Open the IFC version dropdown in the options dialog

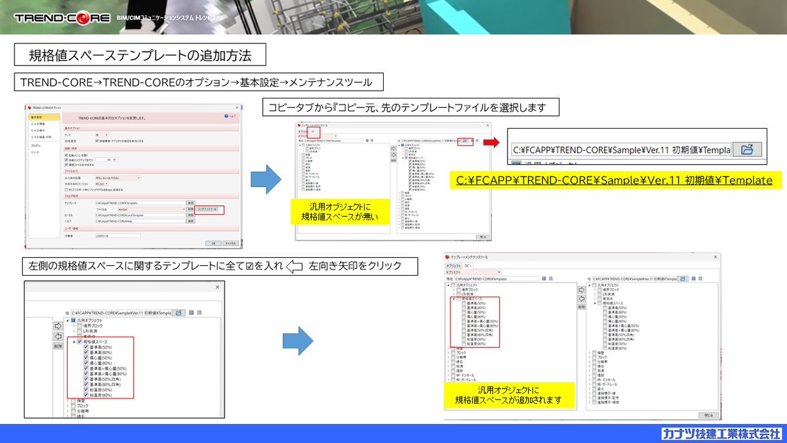click(102, 184)
